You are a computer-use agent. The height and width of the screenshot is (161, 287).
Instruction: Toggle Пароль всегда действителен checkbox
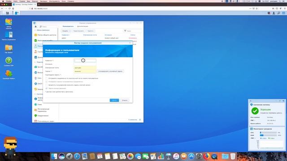coord(47,89)
